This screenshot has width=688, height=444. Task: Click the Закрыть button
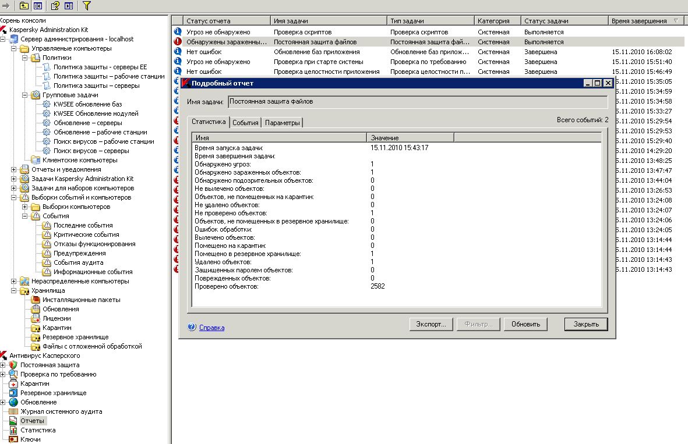pyautogui.click(x=586, y=324)
